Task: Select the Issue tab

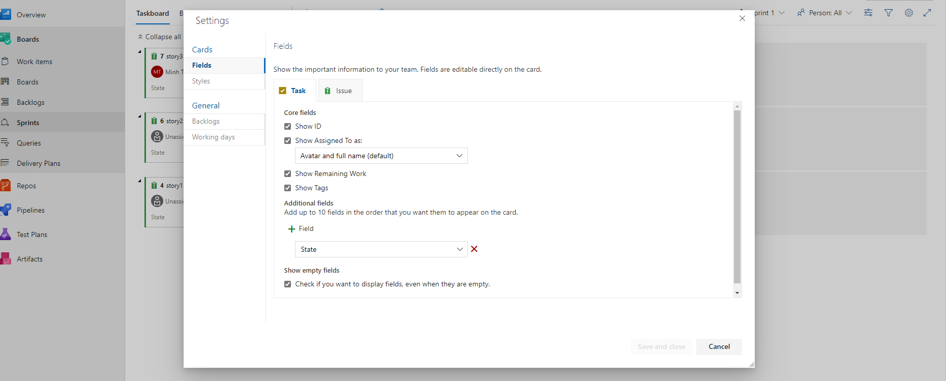Action: pos(340,91)
